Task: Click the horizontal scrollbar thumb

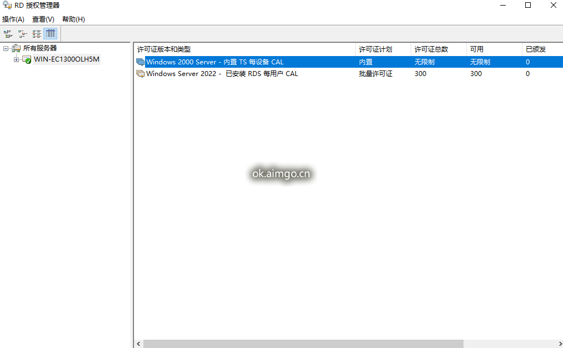Action: 303,344
